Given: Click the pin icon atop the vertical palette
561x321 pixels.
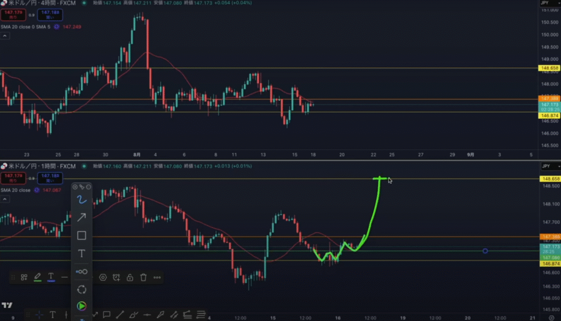Looking at the screenshot, I should (82, 187).
